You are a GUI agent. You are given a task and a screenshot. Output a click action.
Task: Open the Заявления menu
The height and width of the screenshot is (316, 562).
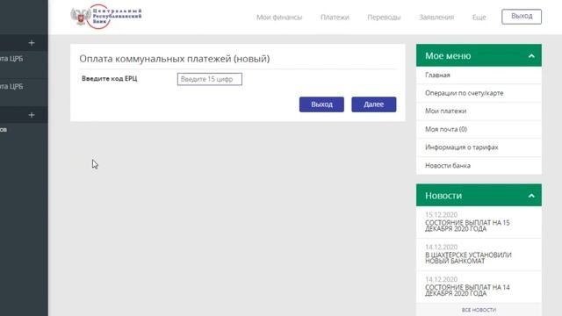tap(436, 18)
